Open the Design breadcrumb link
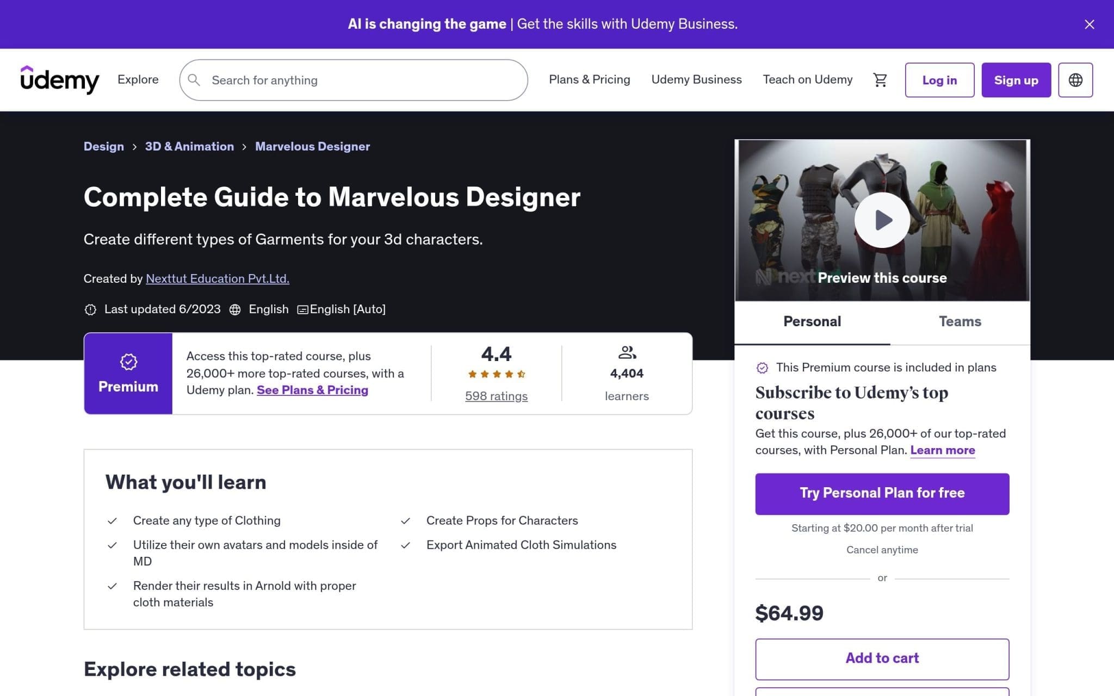This screenshot has width=1114, height=696. coord(104,146)
